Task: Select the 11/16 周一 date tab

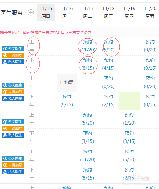Action: click(67, 13)
